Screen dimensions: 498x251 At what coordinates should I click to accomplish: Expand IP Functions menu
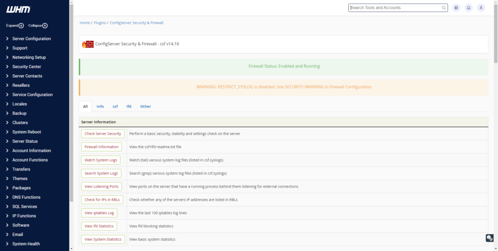(24, 216)
